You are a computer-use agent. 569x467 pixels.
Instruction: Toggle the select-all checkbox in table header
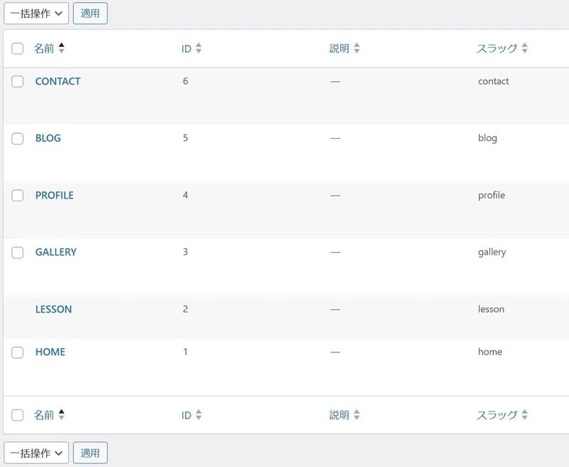pos(18,49)
